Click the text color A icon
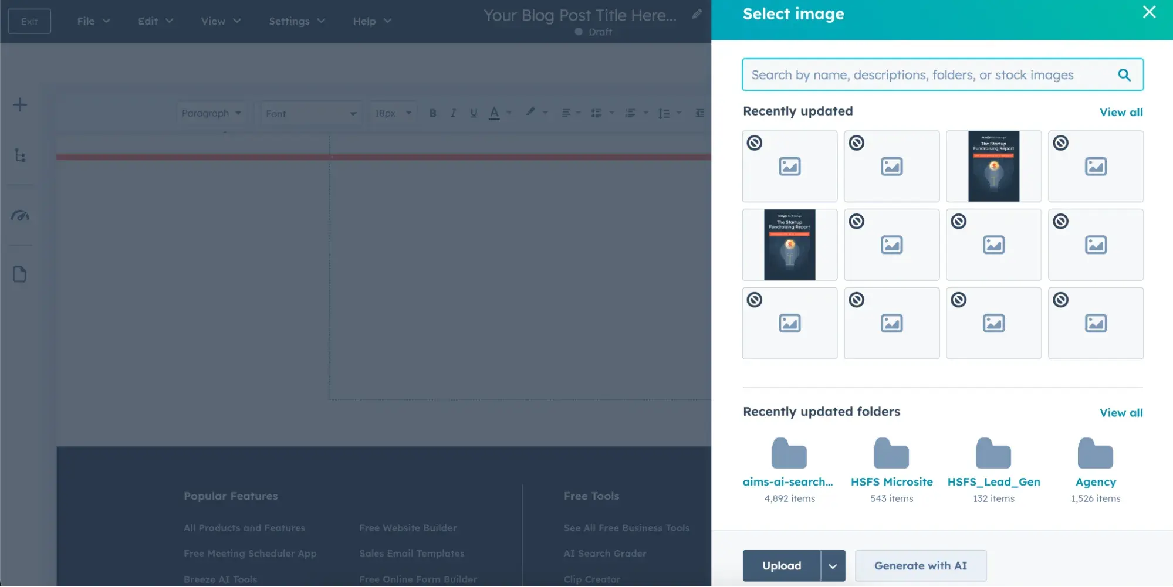Viewport: 1173px width, 587px height. tap(494, 113)
